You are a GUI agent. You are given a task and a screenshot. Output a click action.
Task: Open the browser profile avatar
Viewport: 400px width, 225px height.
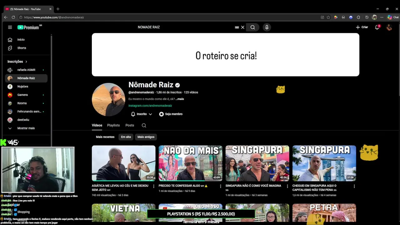tap(374, 17)
